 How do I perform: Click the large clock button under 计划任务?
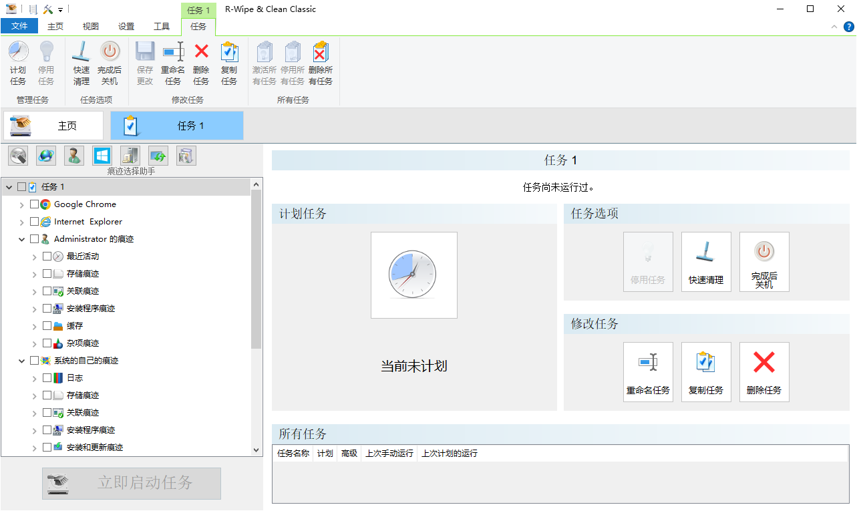(x=414, y=275)
